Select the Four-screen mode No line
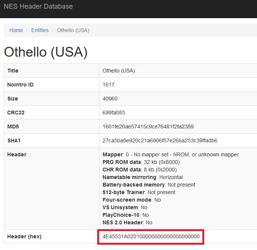 coord(132,200)
